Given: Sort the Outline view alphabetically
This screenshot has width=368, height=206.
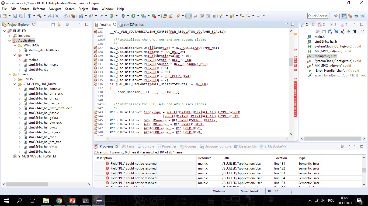Looking at the screenshot, I should point(330,31).
